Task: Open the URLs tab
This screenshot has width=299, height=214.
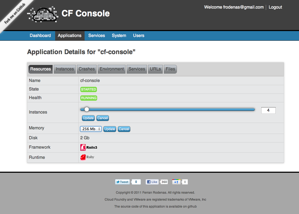Action: point(155,69)
